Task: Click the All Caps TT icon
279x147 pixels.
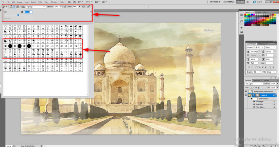Action: pyautogui.click(x=256, y=67)
